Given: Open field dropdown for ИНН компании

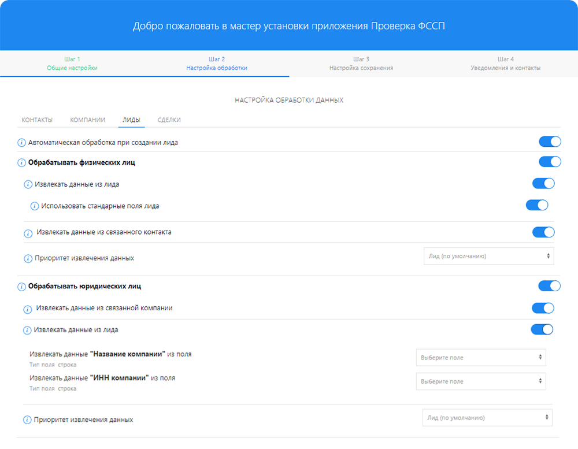Looking at the screenshot, I should [481, 381].
